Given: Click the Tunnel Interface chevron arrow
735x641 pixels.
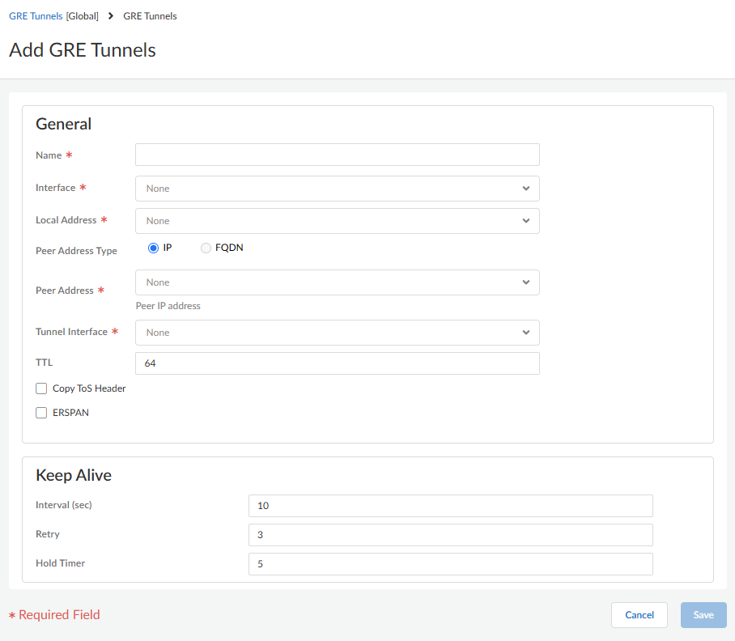Looking at the screenshot, I should tap(526, 333).
